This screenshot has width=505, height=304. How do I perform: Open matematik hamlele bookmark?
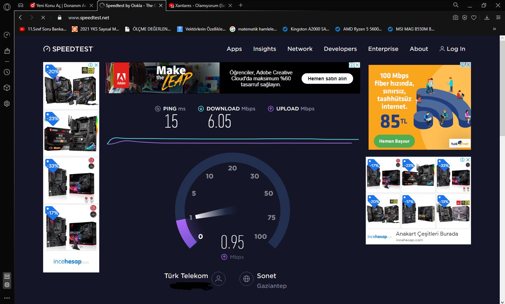253,29
